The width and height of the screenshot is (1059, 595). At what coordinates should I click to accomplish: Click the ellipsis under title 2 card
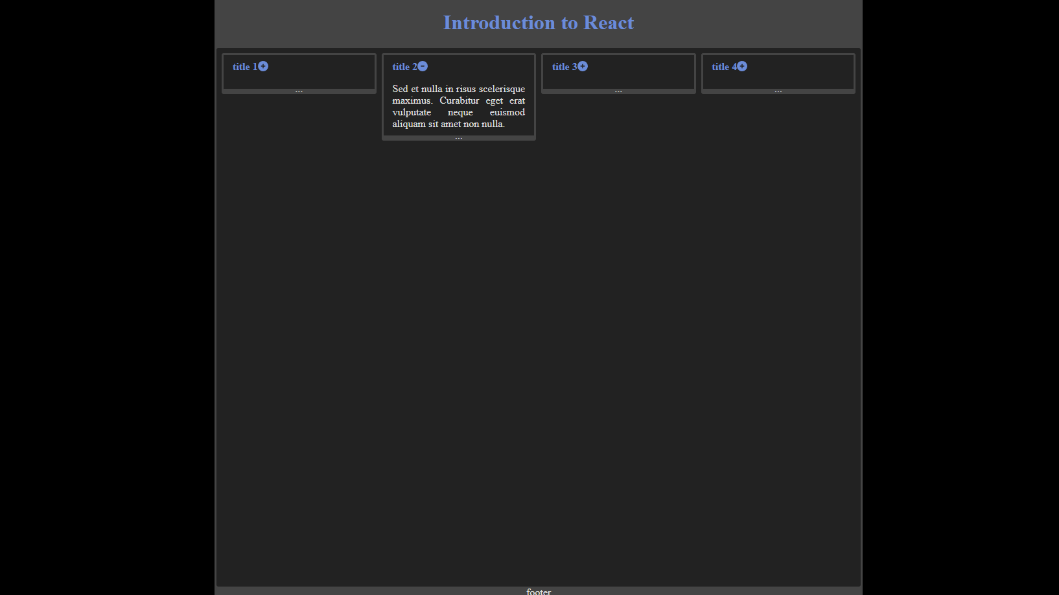[x=459, y=138]
